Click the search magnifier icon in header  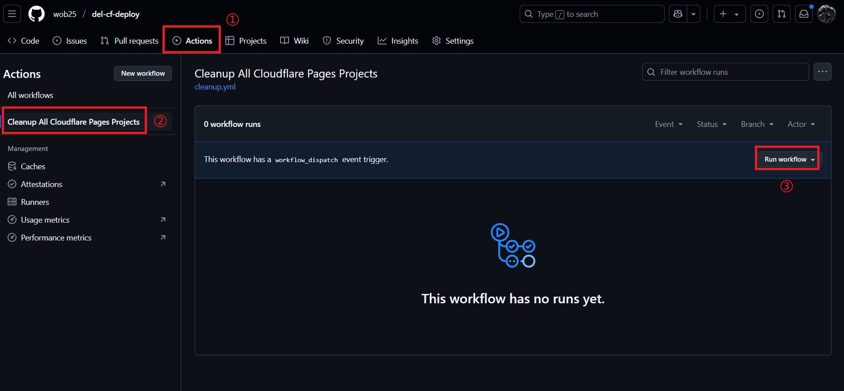(529, 14)
